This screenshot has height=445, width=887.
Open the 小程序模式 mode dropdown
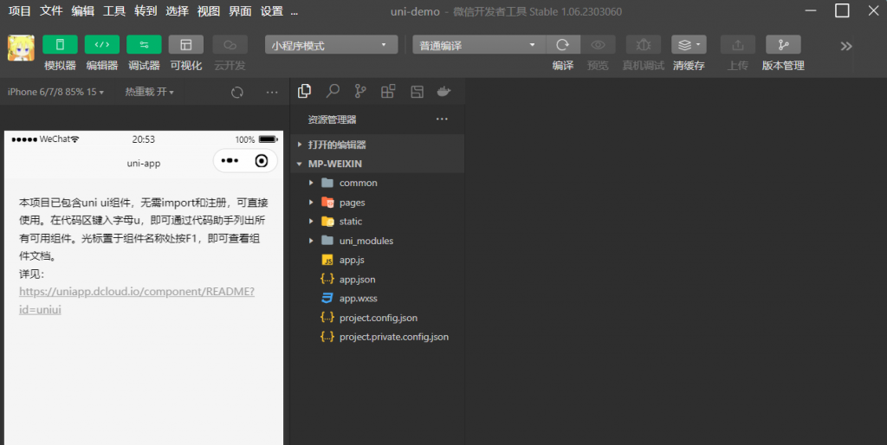tap(331, 45)
